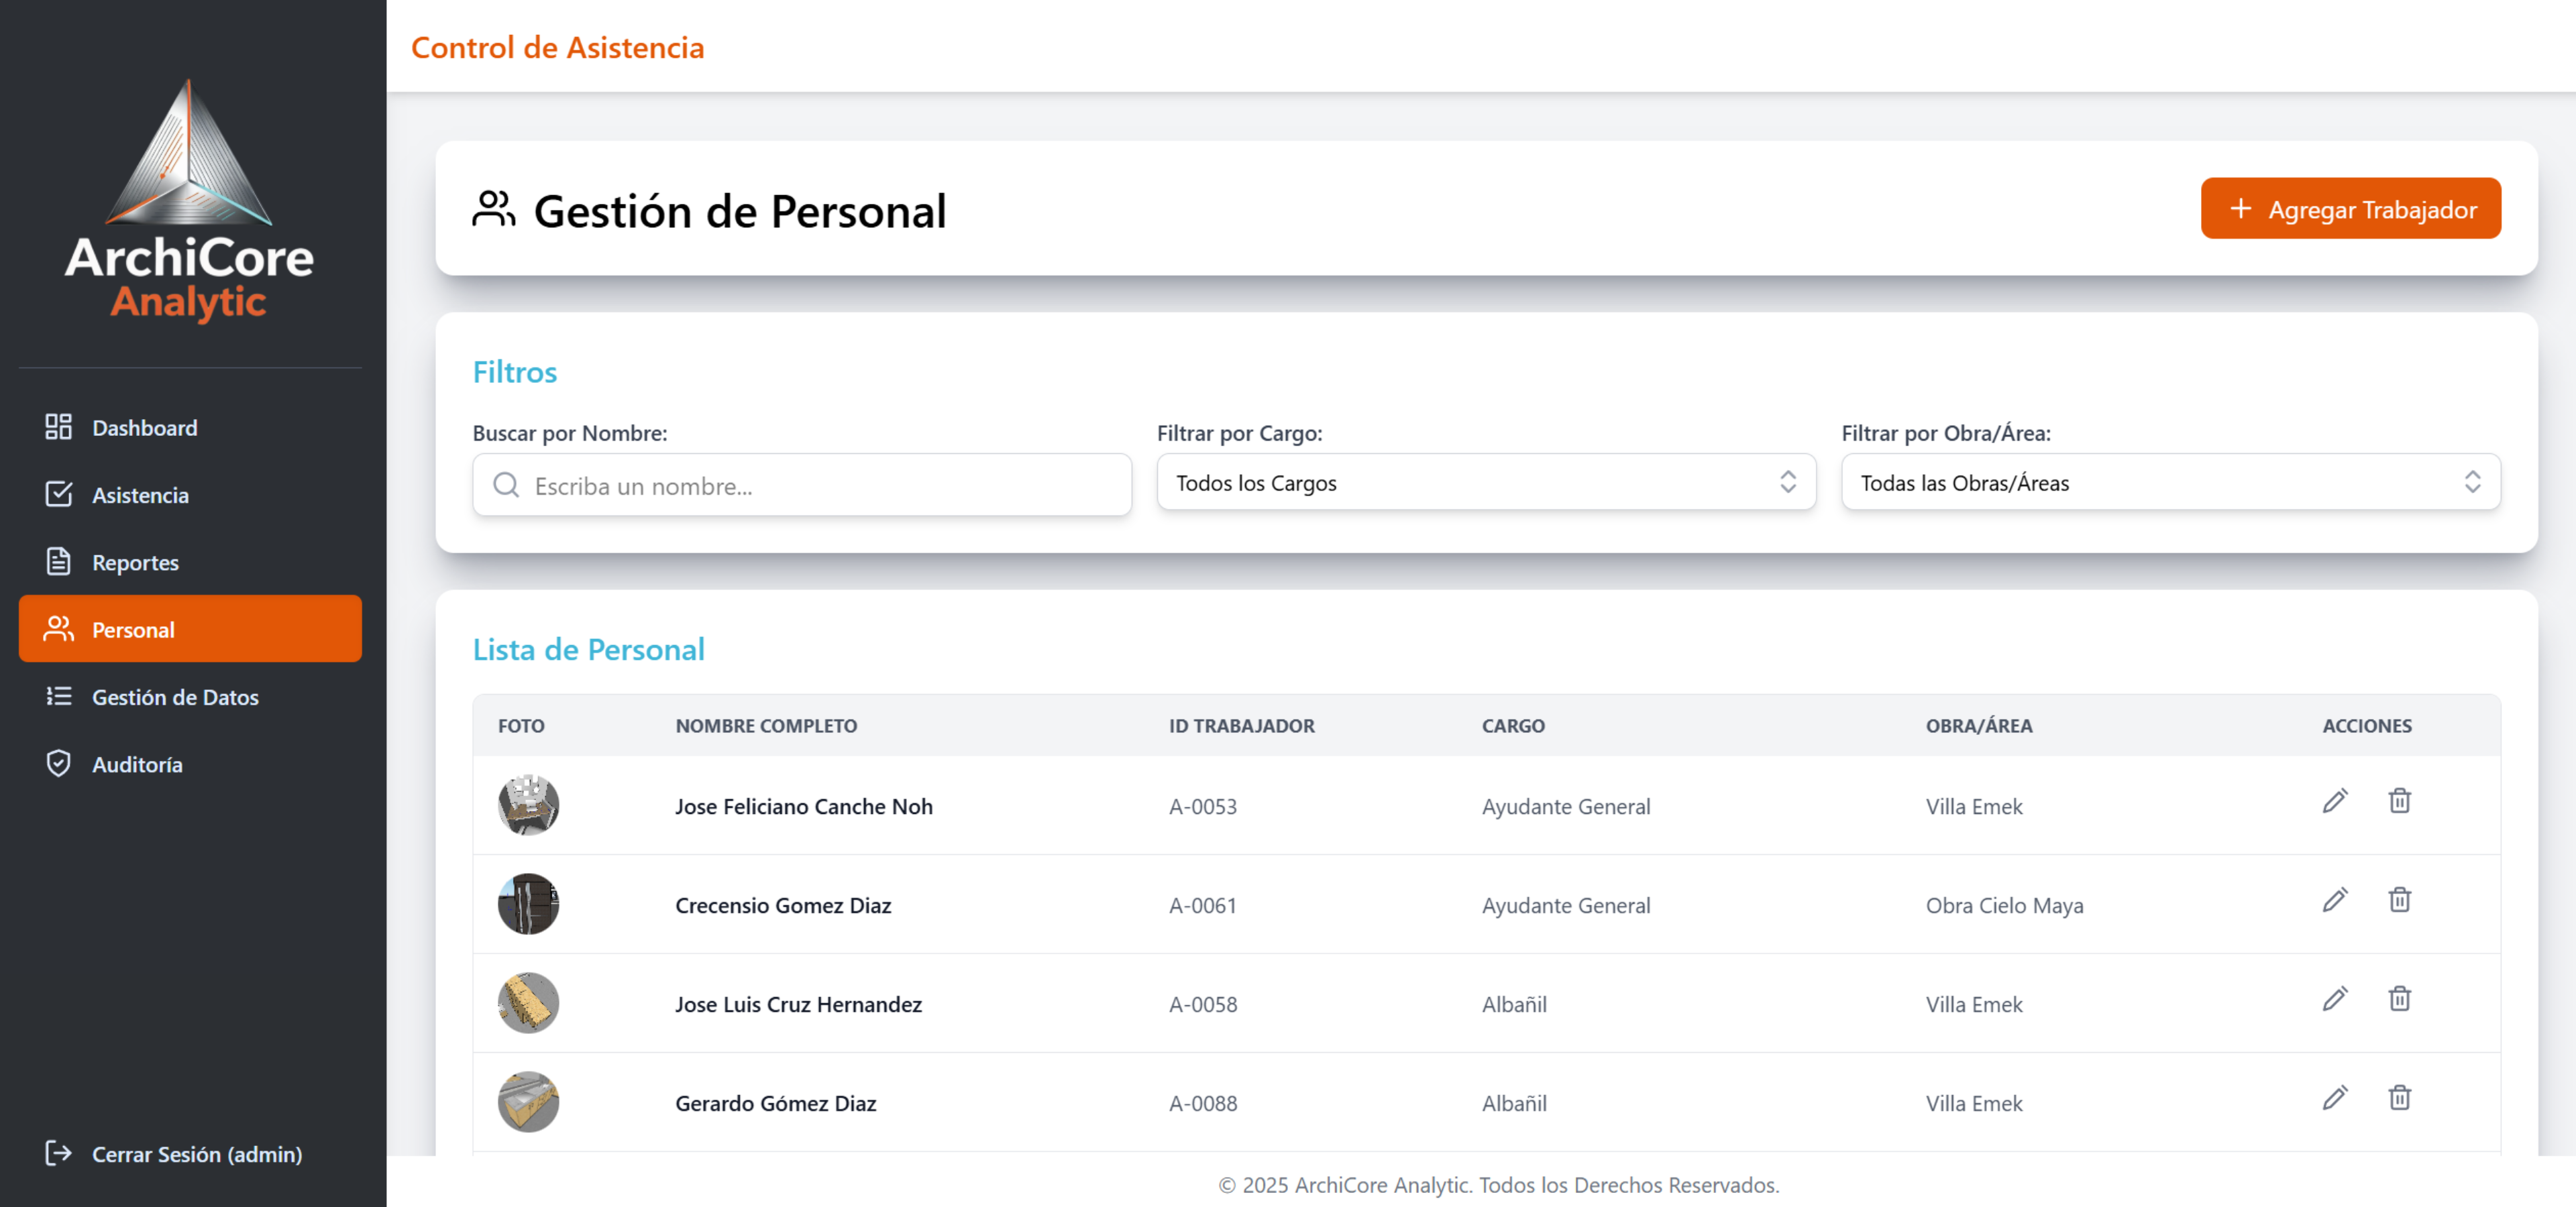2576x1207 pixels.
Task: Edit Gerardo Gómez Diaz using pencil icon
Action: 2334,1098
